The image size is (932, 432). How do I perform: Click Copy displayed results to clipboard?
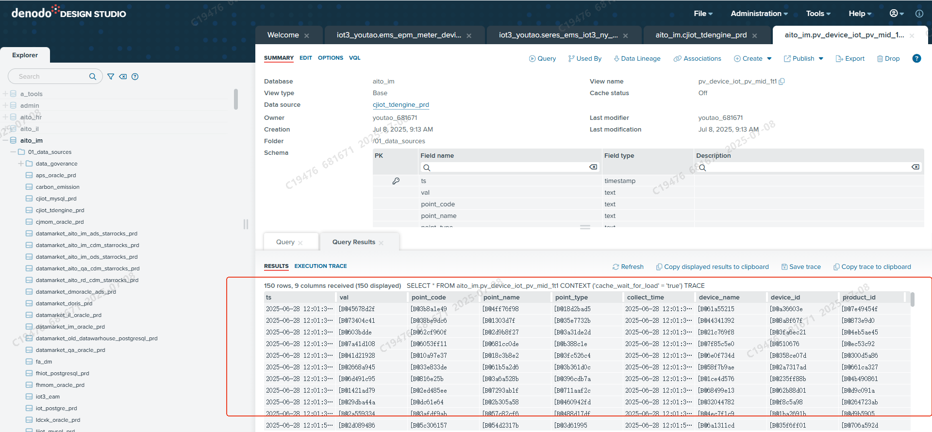712,267
